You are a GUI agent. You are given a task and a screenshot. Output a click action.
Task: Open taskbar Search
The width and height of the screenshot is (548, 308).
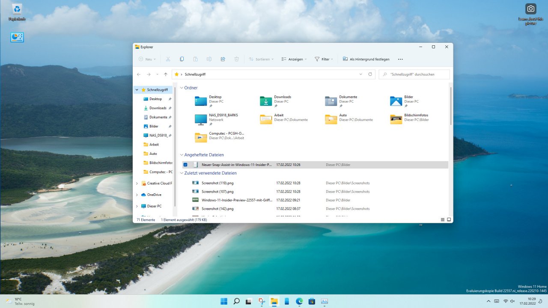click(x=236, y=301)
